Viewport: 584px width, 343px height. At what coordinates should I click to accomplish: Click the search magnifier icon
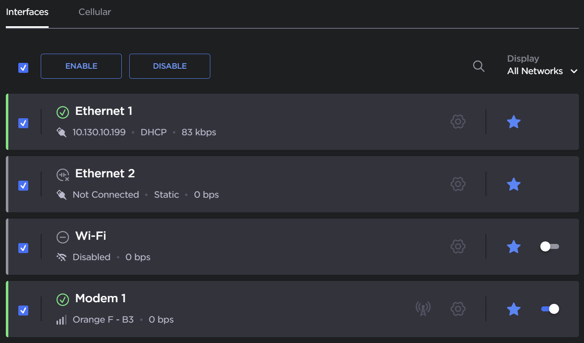[479, 66]
